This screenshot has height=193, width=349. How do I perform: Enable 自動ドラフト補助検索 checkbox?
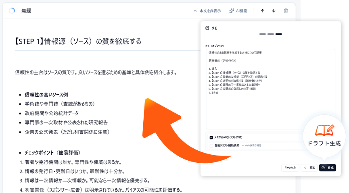pos(211,145)
